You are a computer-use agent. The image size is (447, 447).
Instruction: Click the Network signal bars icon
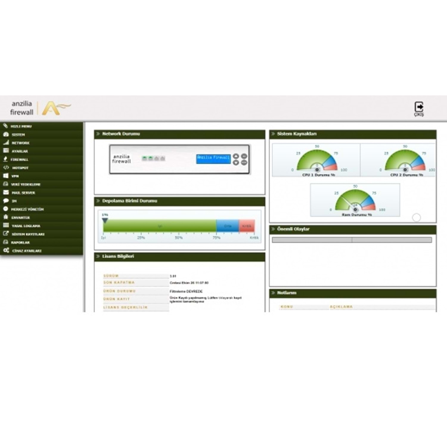pos(6,142)
